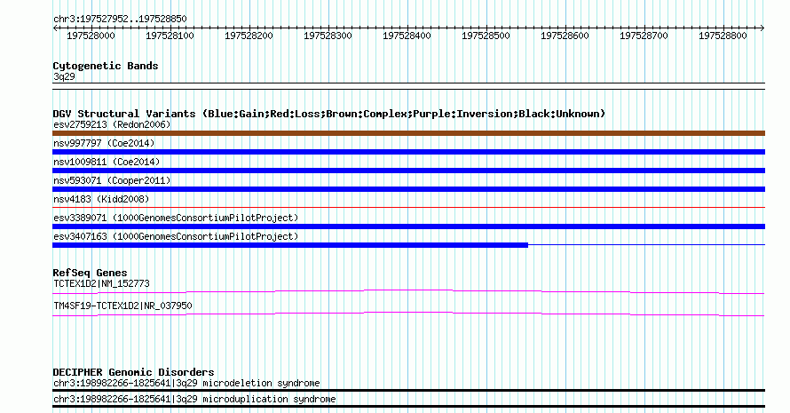Click the 3q29 band label
Image resolution: width=790 pixels, height=413 pixels.
(x=64, y=76)
